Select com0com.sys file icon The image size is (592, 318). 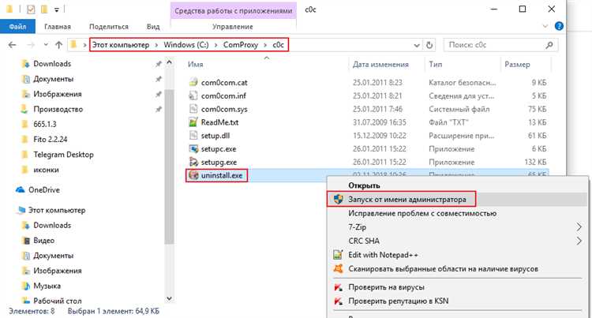[193, 109]
